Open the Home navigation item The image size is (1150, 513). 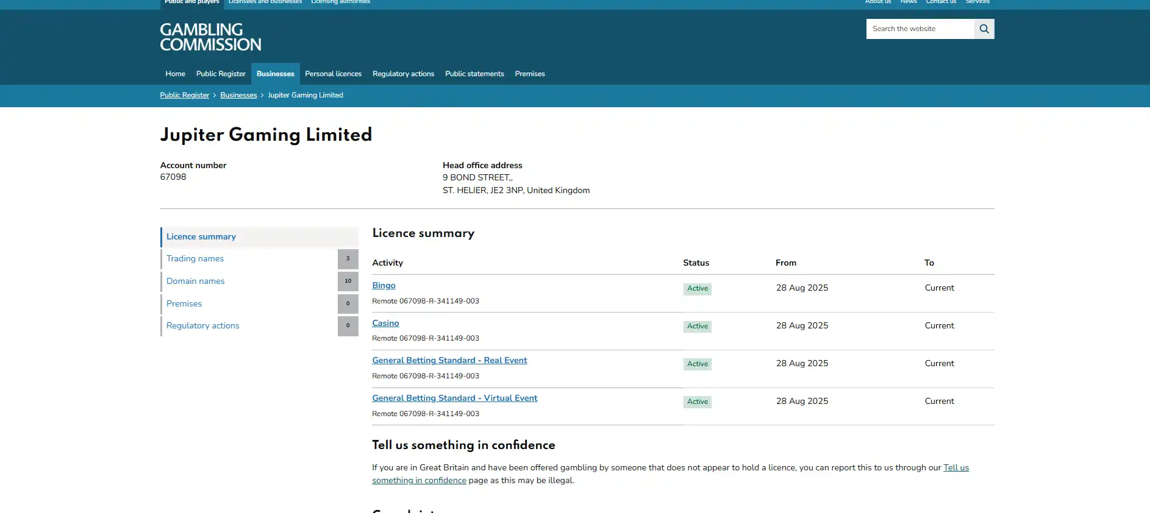175,74
